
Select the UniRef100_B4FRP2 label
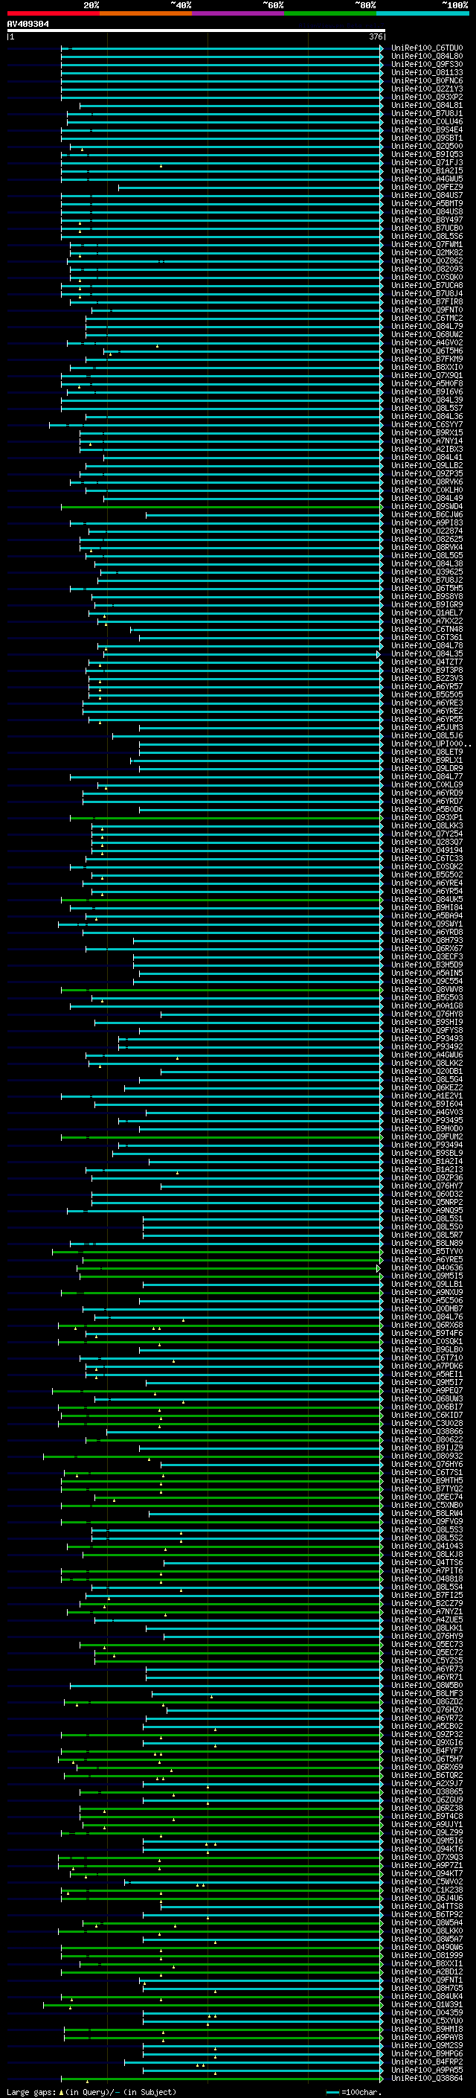pyautogui.click(x=426, y=2062)
